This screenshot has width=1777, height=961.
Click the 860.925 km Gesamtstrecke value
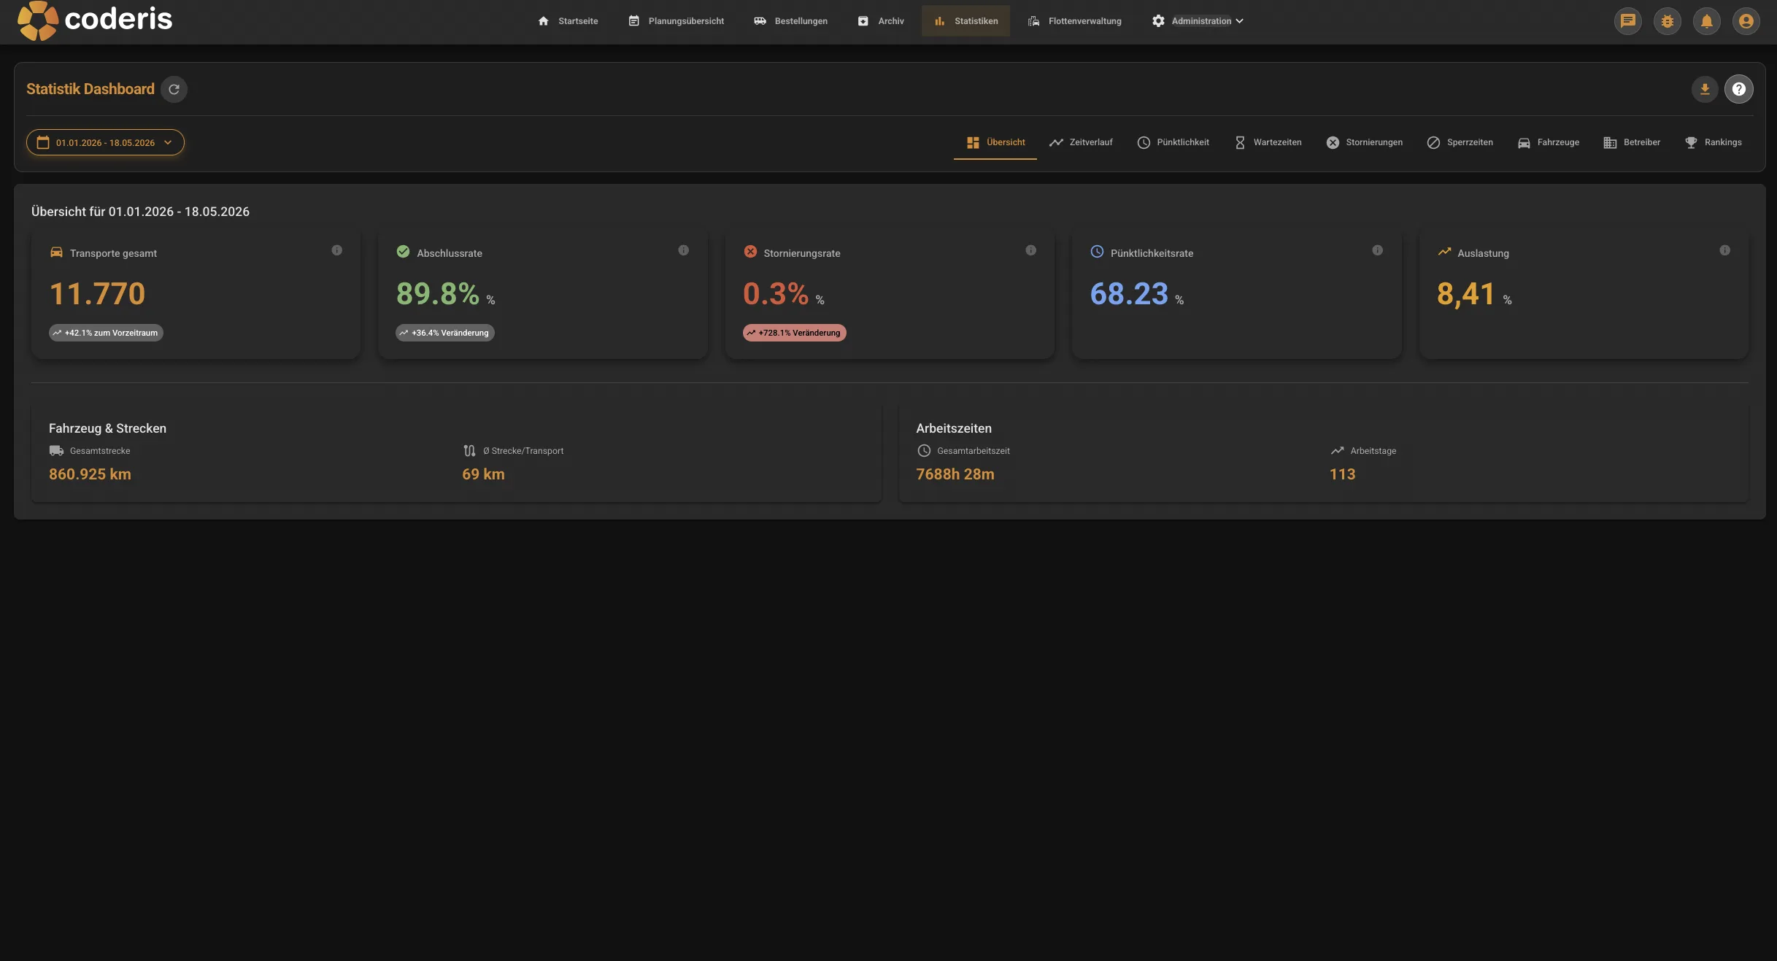pyautogui.click(x=90, y=474)
